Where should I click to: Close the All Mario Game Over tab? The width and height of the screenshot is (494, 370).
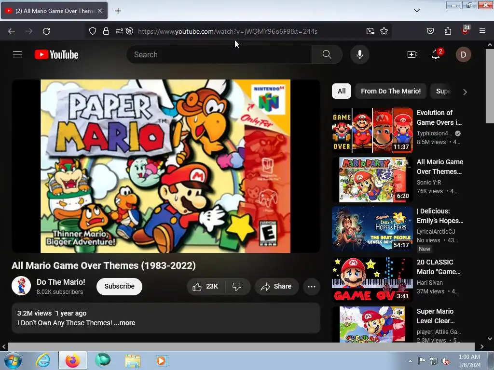(x=100, y=11)
